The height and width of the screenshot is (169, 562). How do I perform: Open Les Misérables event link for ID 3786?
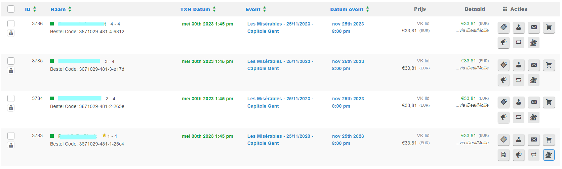(280, 27)
